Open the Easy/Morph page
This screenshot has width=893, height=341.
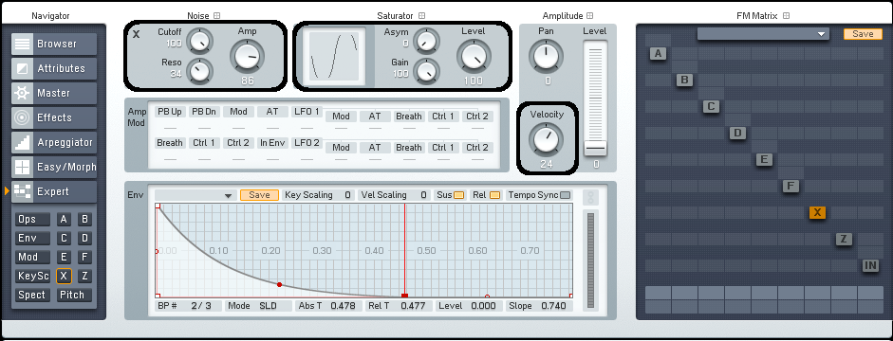coord(54,167)
